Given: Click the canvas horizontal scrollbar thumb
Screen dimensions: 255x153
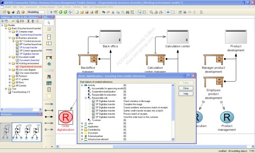Looking at the screenshot, I should (x=180, y=146).
